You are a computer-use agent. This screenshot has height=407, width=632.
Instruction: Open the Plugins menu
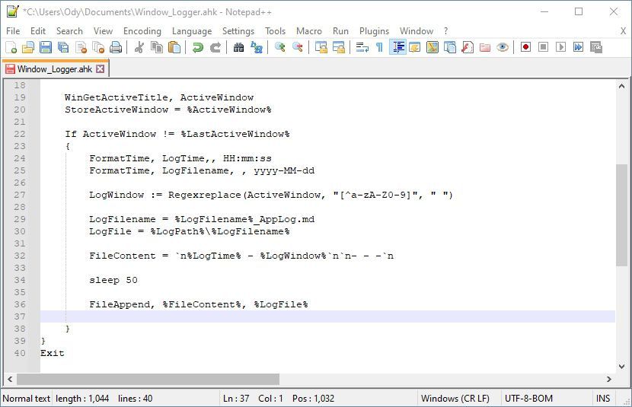click(374, 31)
